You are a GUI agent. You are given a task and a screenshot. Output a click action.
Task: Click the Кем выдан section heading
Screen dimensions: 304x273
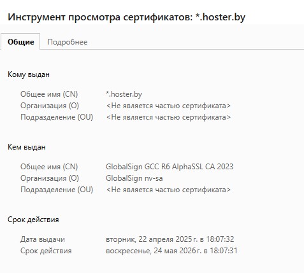coord(27,147)
